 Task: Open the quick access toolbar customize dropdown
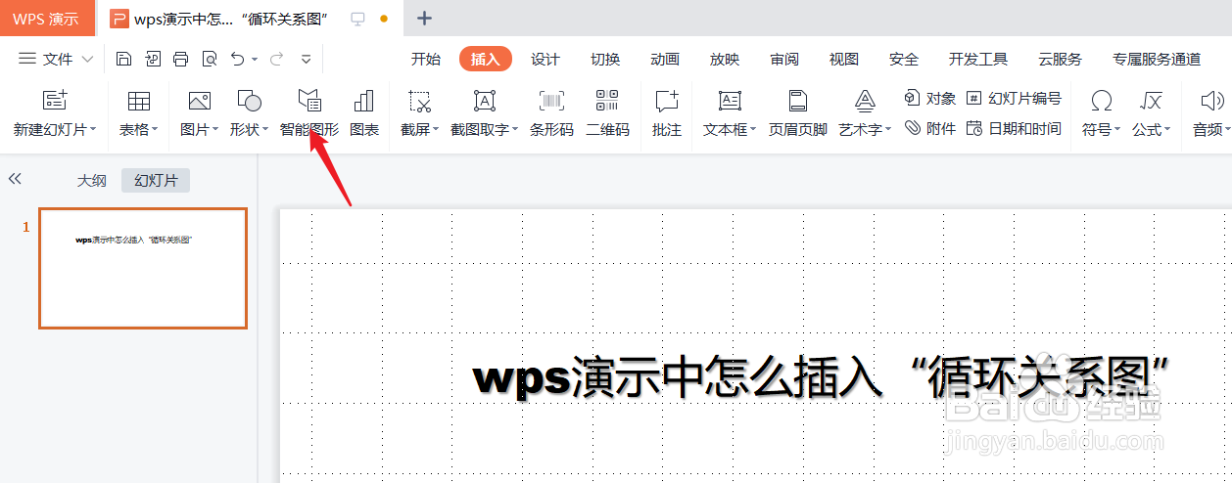306,60
